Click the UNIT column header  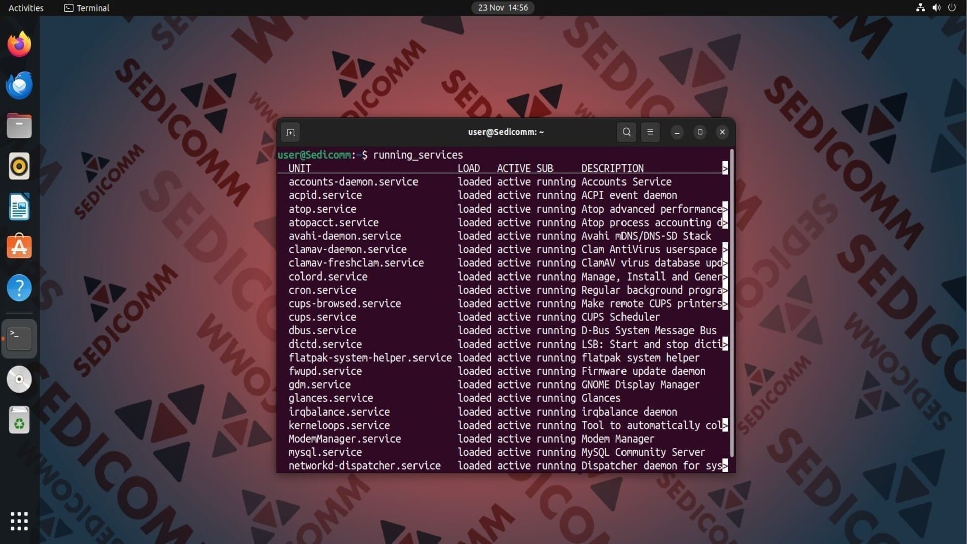pos(299,168)
